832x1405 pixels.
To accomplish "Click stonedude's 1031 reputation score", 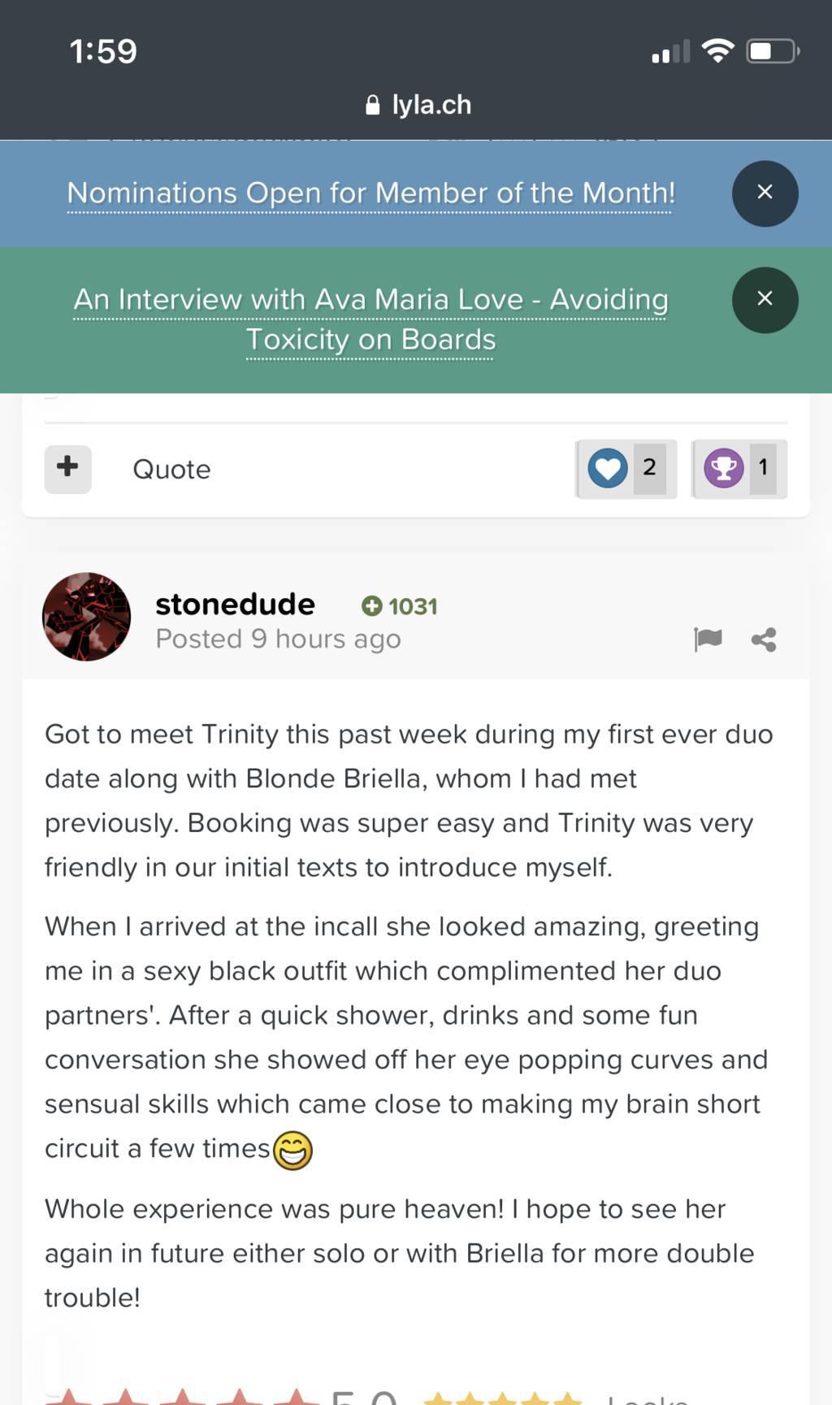I will pyautogui.click(x=413, y=606).
